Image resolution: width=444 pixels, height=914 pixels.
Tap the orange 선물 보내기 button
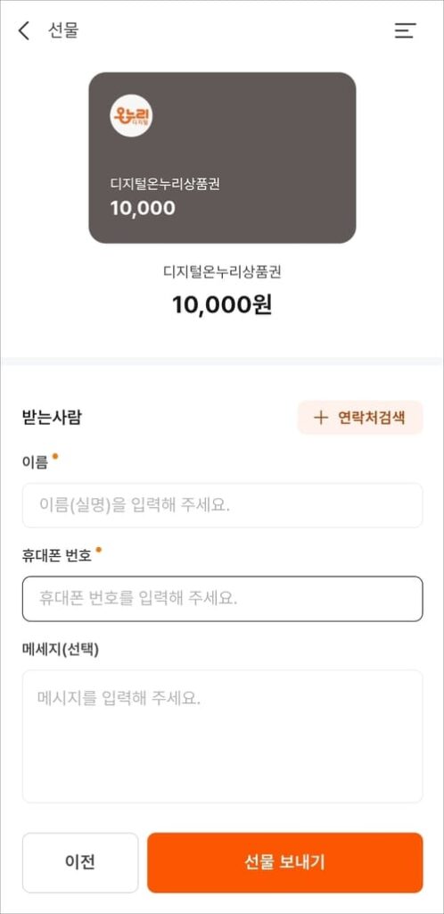(x=285, y=862)
